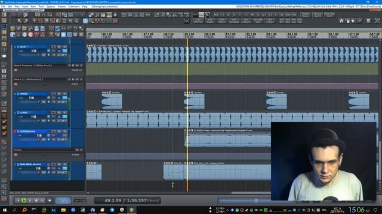Open the REAL DRUM BREAKS input dropdown
This screenshot has width=382, height=214.
click(29, 172)
